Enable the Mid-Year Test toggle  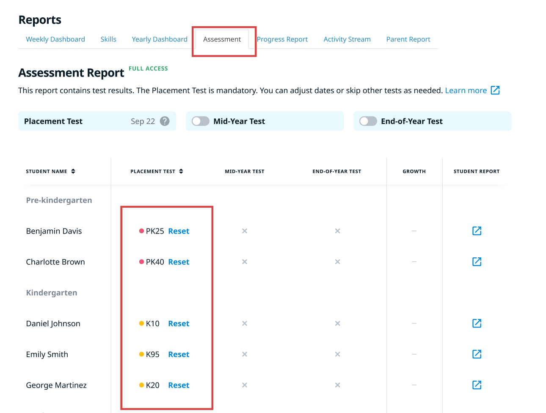[x=201, y=121]
